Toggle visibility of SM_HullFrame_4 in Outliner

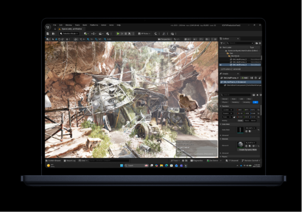[221, 65]
